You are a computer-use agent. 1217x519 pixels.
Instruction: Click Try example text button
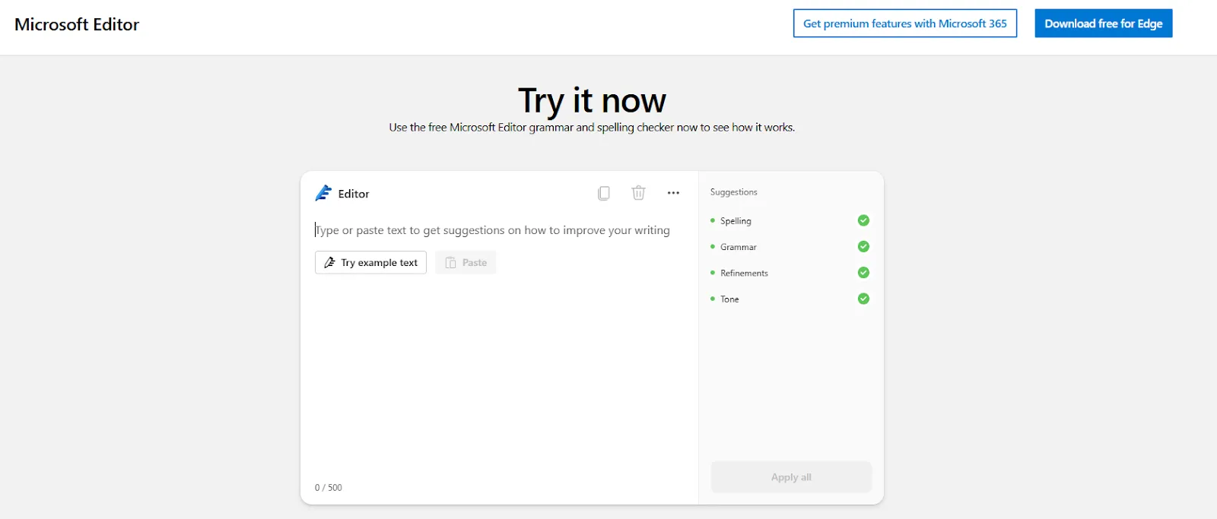pyautogui.click(x=370, y=262)
